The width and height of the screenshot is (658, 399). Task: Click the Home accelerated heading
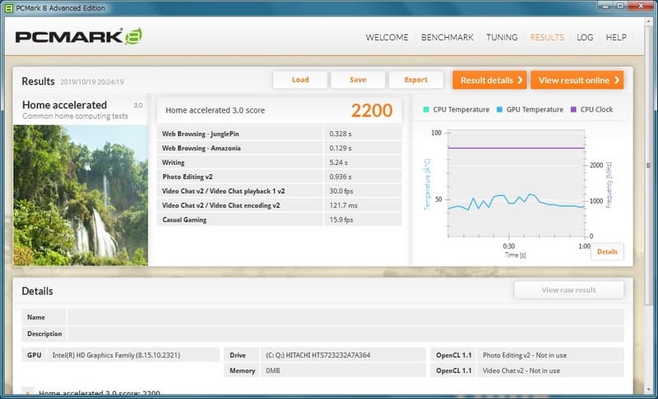point(65,104)
